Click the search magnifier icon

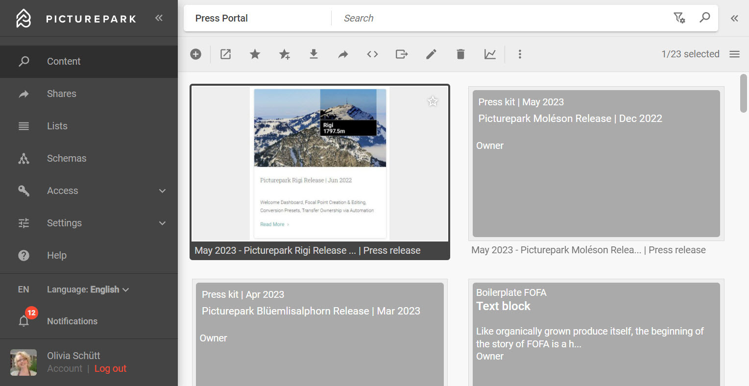click(x=704, y=18)
